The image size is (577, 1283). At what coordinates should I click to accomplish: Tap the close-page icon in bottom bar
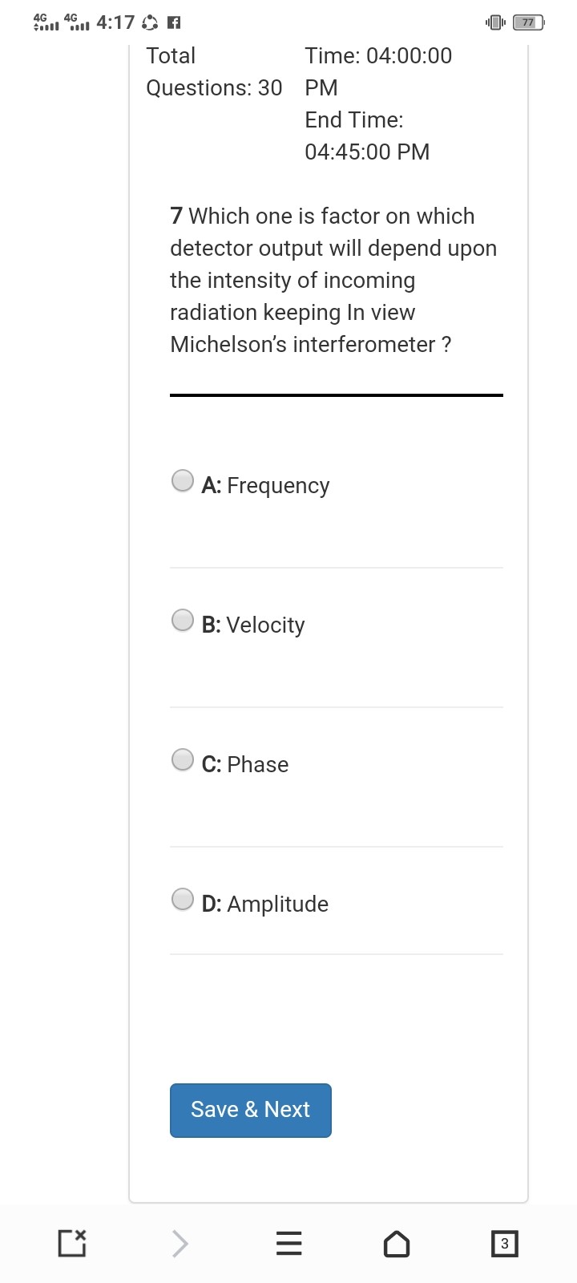pyautogui.click(x=72, y=1243)
